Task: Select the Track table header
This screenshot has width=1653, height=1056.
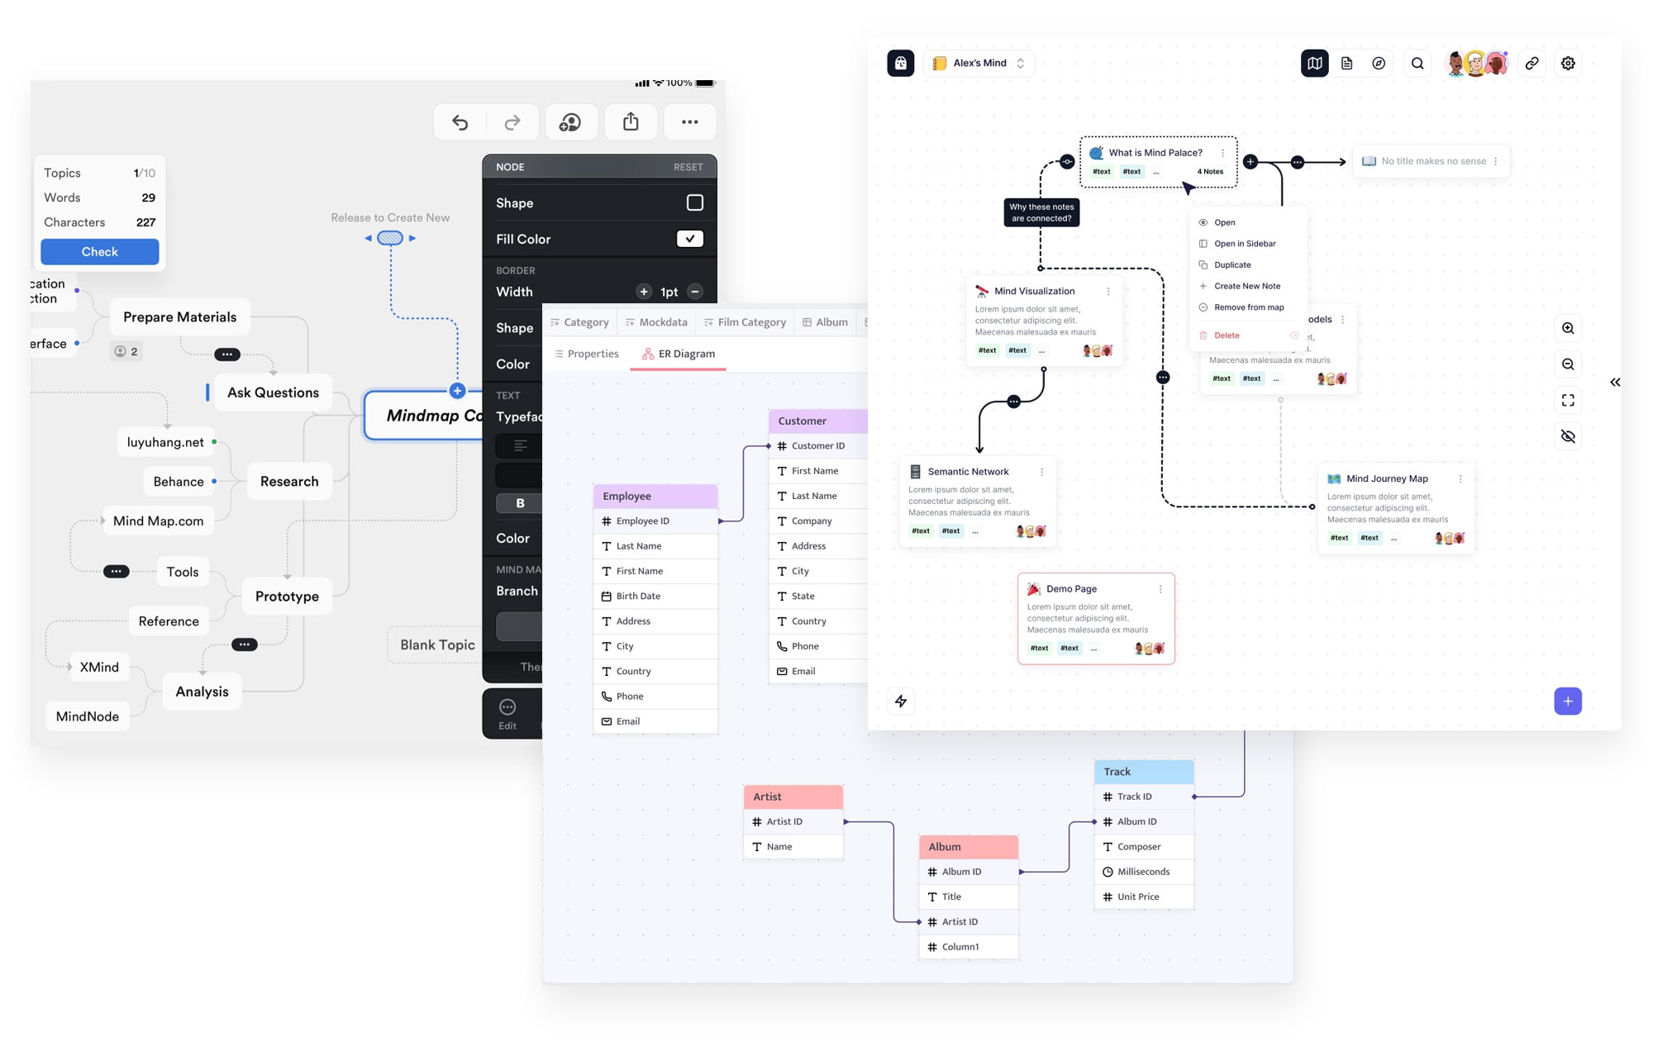Action: click(1144, 772)
